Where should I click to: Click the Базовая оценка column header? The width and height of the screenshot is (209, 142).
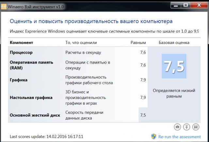pyautogui.click(x=174, y=43)
